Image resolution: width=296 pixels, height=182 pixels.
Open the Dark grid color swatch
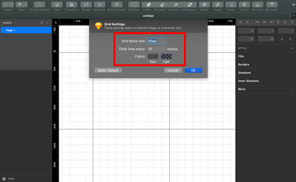click(x=153, y=56)
